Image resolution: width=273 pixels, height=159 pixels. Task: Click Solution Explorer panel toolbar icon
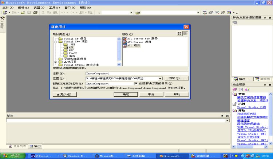(235, 22)
